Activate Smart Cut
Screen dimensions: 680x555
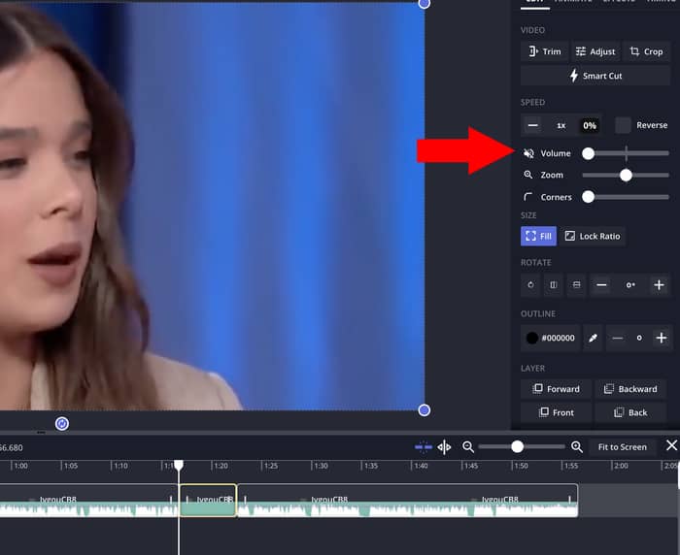click(x=595, y=76)
